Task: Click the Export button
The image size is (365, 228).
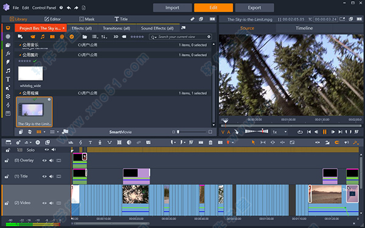Action: [x=254, y=8]
